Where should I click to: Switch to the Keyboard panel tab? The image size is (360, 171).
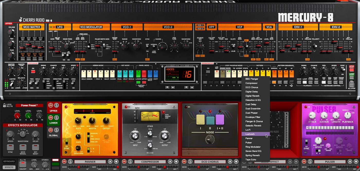(x=9, y=161)
